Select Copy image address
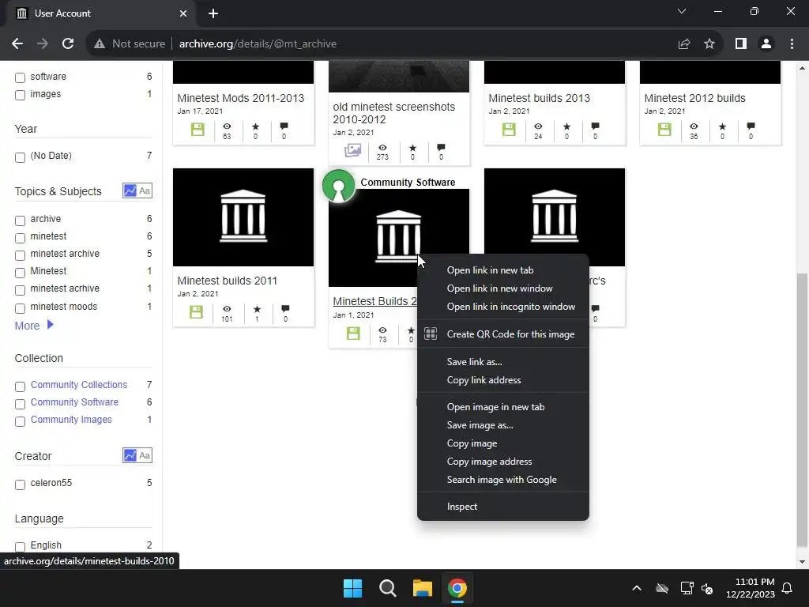Viewport: 809px width, 607px height. tap(503, 461)
